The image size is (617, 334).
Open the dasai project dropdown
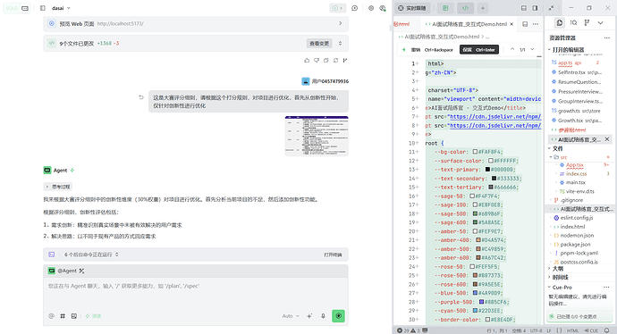pyautogui.click(x=61, y=8)
